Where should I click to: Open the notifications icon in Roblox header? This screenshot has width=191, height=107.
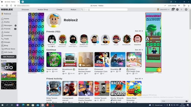tap(173, 9)
